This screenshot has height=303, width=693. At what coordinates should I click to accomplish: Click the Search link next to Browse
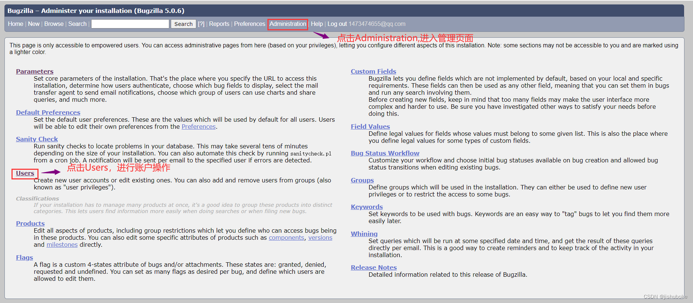pos(77,24)
